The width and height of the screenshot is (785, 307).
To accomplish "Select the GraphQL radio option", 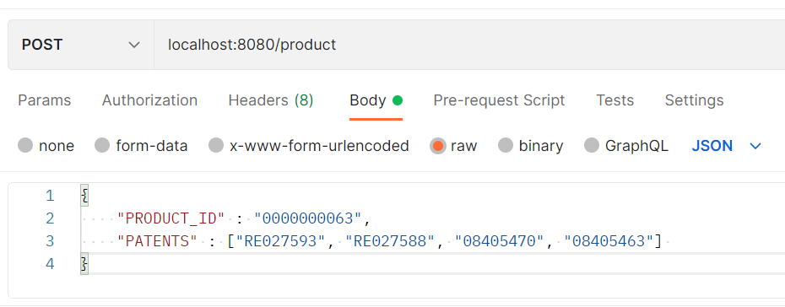I will [x=592, y=146].
